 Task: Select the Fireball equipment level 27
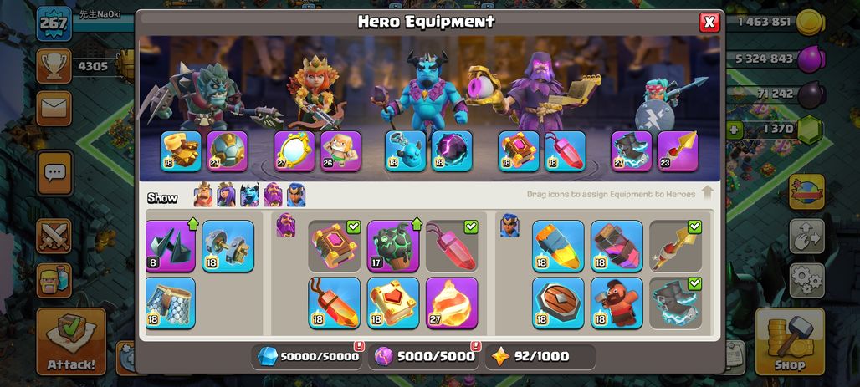click(x=452, y=303)
